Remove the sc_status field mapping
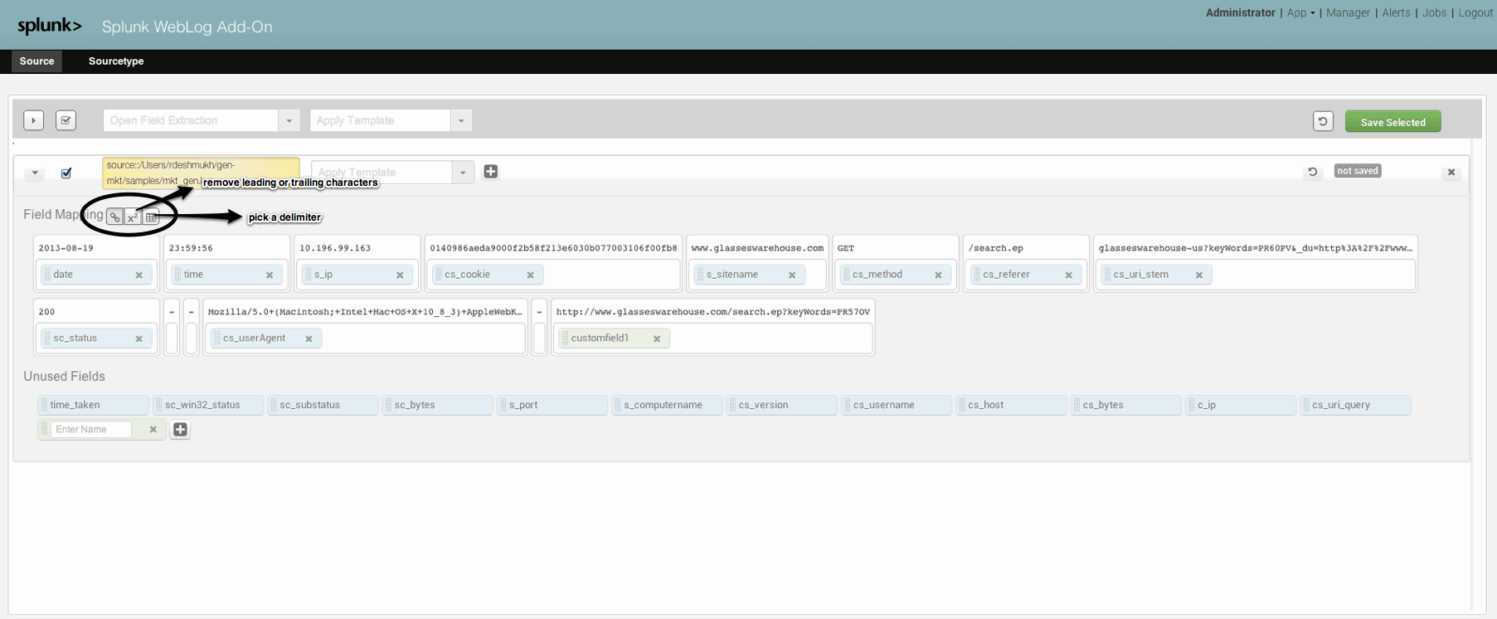Image resolution: width=1497 pixels, height=619 pixels. (x=139, y=339)
